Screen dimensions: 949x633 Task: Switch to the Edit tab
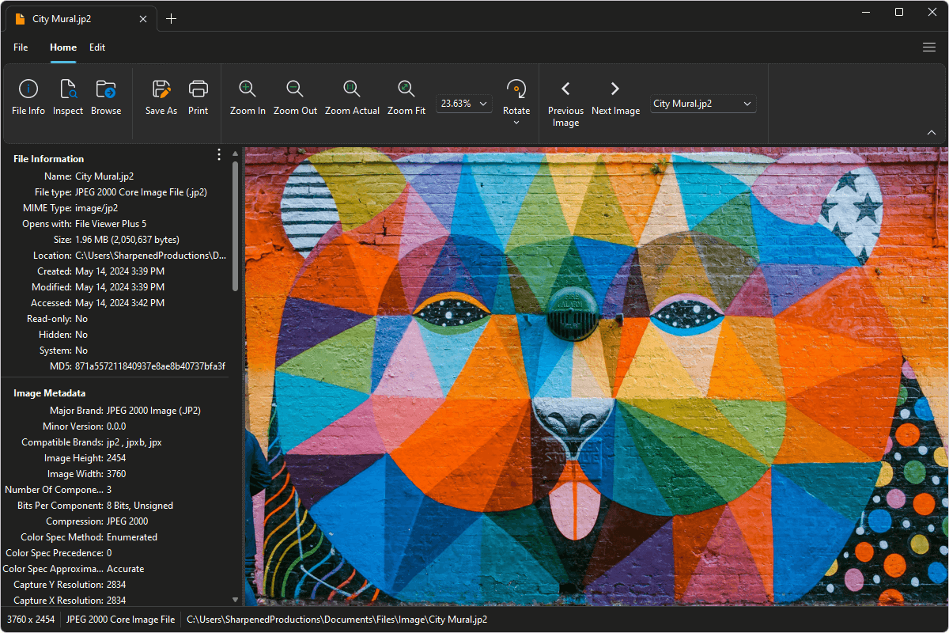click(97, 47)
